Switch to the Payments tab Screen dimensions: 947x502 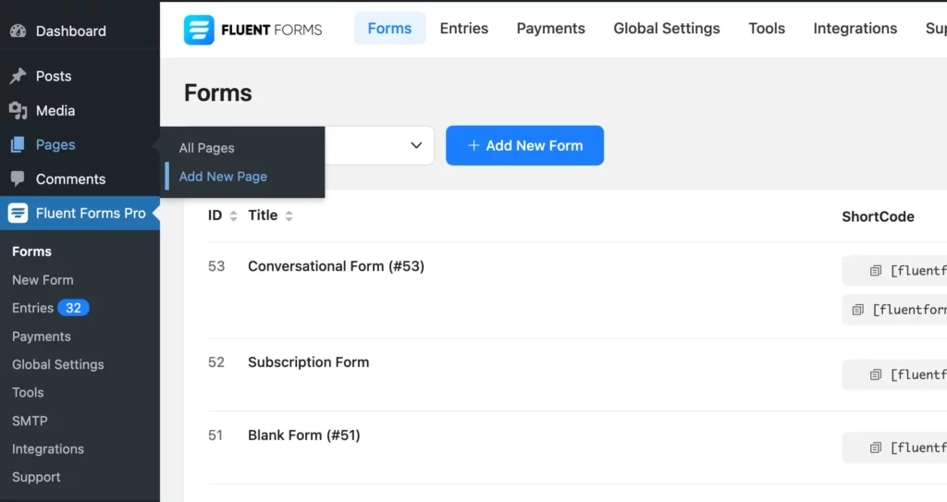click(x=551, y=29)
